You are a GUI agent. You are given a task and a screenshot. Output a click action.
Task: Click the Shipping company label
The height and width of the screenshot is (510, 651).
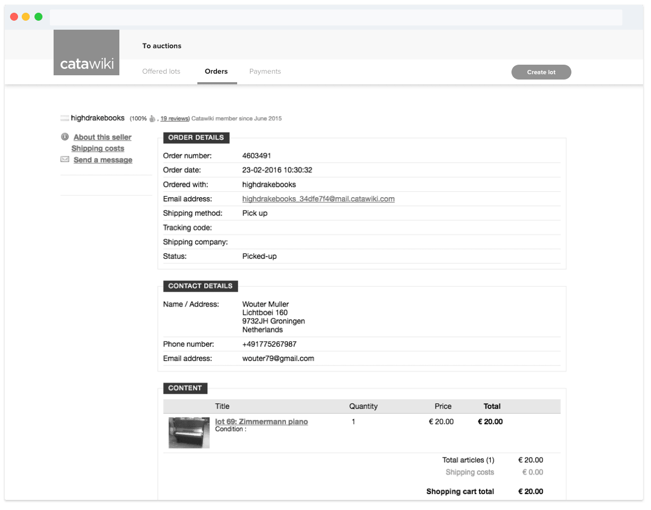click(195, 242)
